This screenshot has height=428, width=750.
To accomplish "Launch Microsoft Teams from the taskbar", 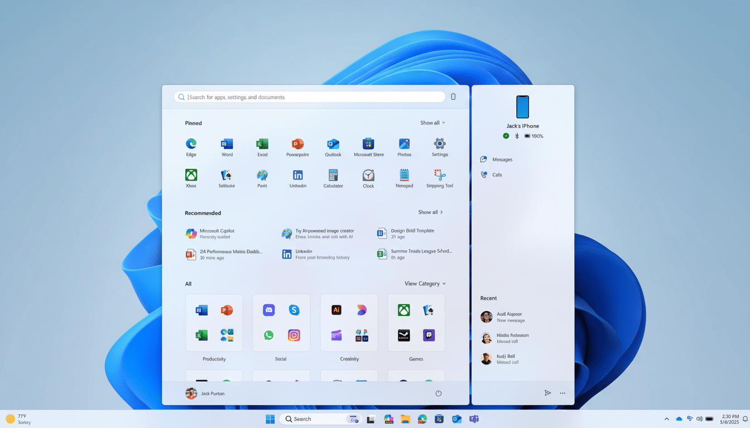I will [474, 419].
